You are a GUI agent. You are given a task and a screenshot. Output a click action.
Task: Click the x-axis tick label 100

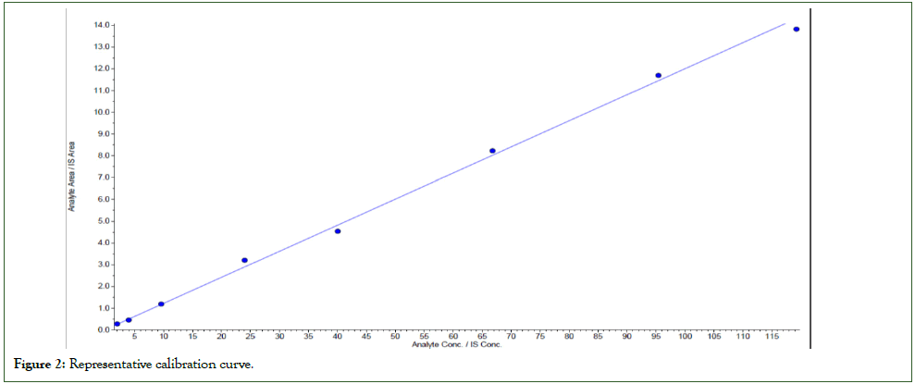pos(685,338)
